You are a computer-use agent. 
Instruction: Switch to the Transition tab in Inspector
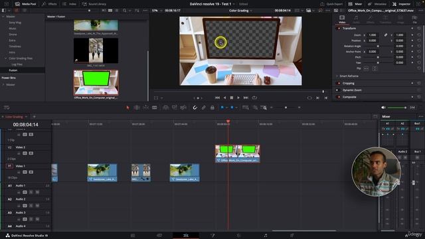[x=385, y=19]
